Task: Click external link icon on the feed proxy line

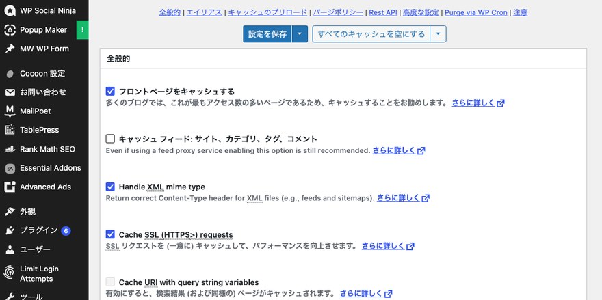Action: click(x=421, y=151)
